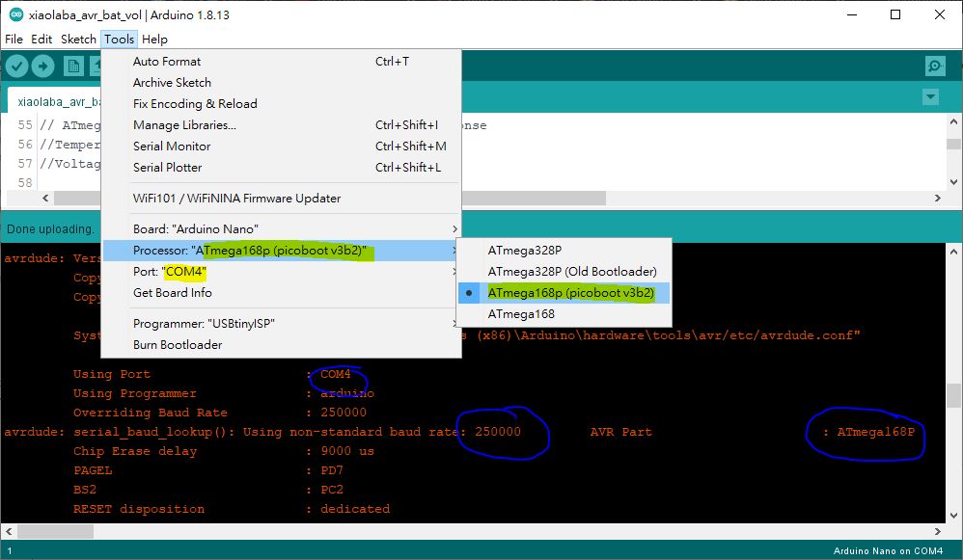Click console vertical scroll up arrow
Image resolution: width=963 pixels, height=560 pixels.
[953, 252]
